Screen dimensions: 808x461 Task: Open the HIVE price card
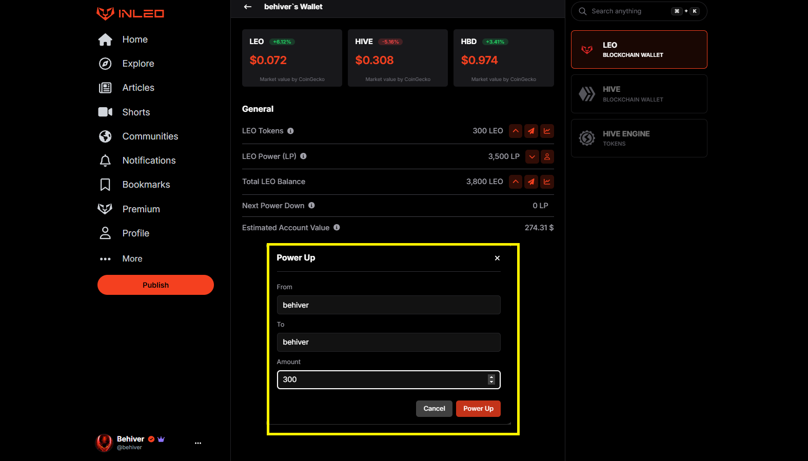click(398, 58)
